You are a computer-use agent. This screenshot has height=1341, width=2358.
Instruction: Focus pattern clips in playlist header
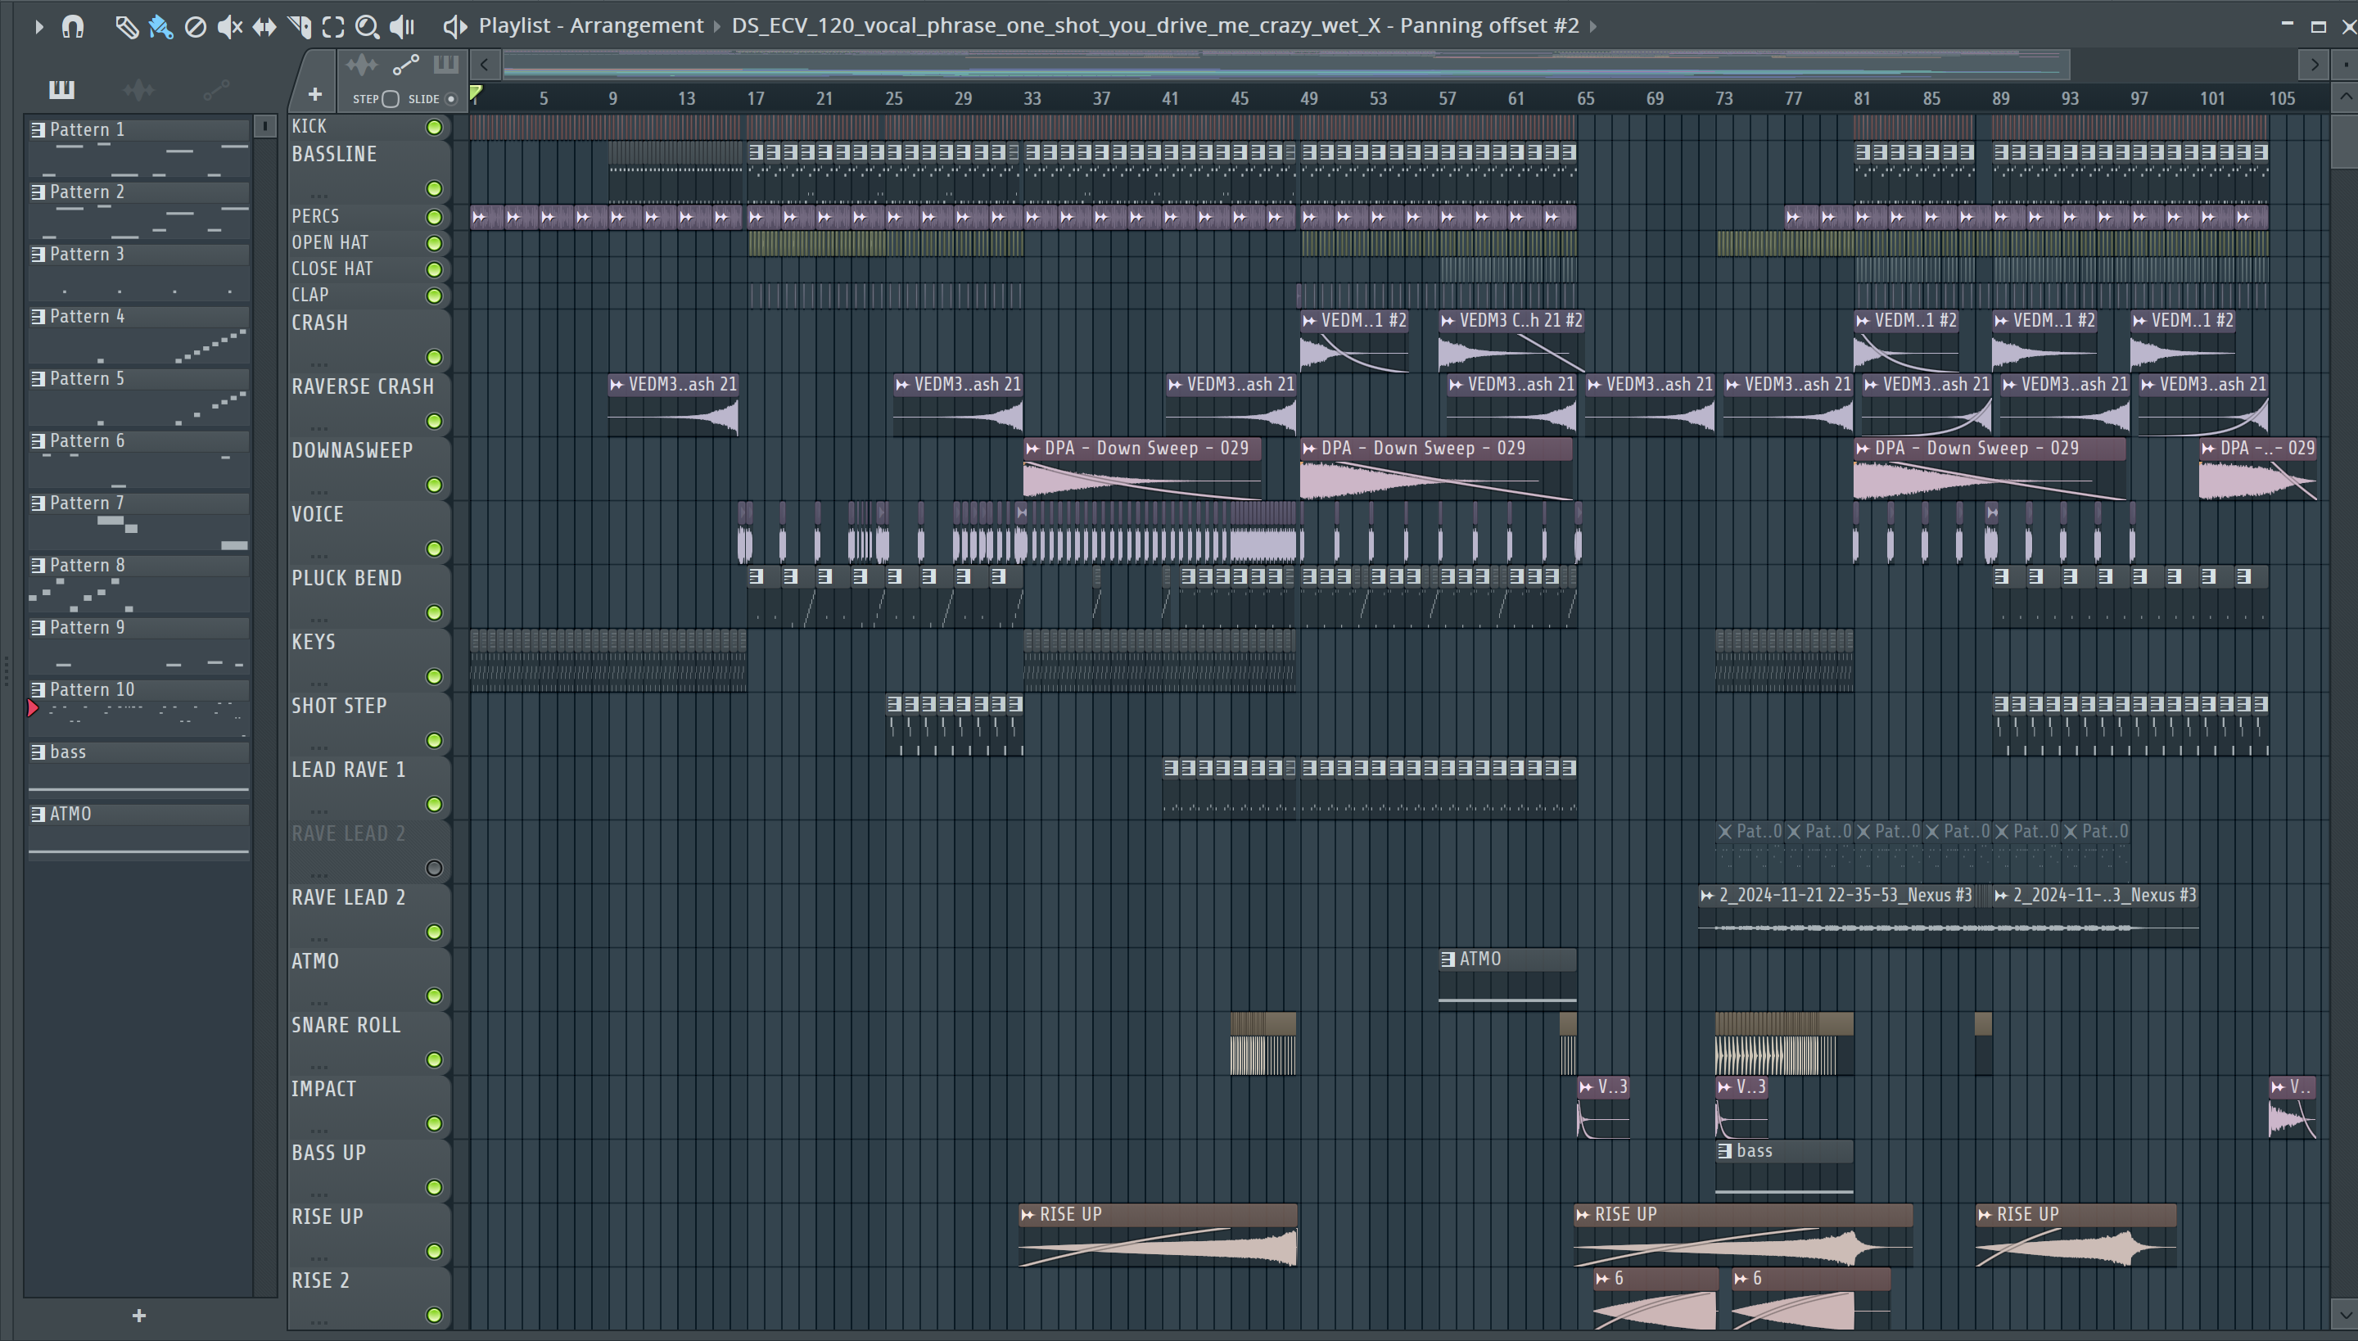tap(445, 65)
